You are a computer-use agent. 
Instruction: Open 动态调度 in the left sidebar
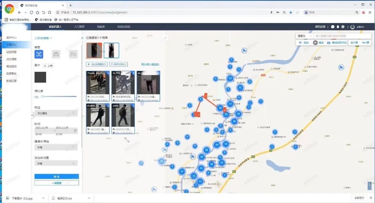point(11,59)
